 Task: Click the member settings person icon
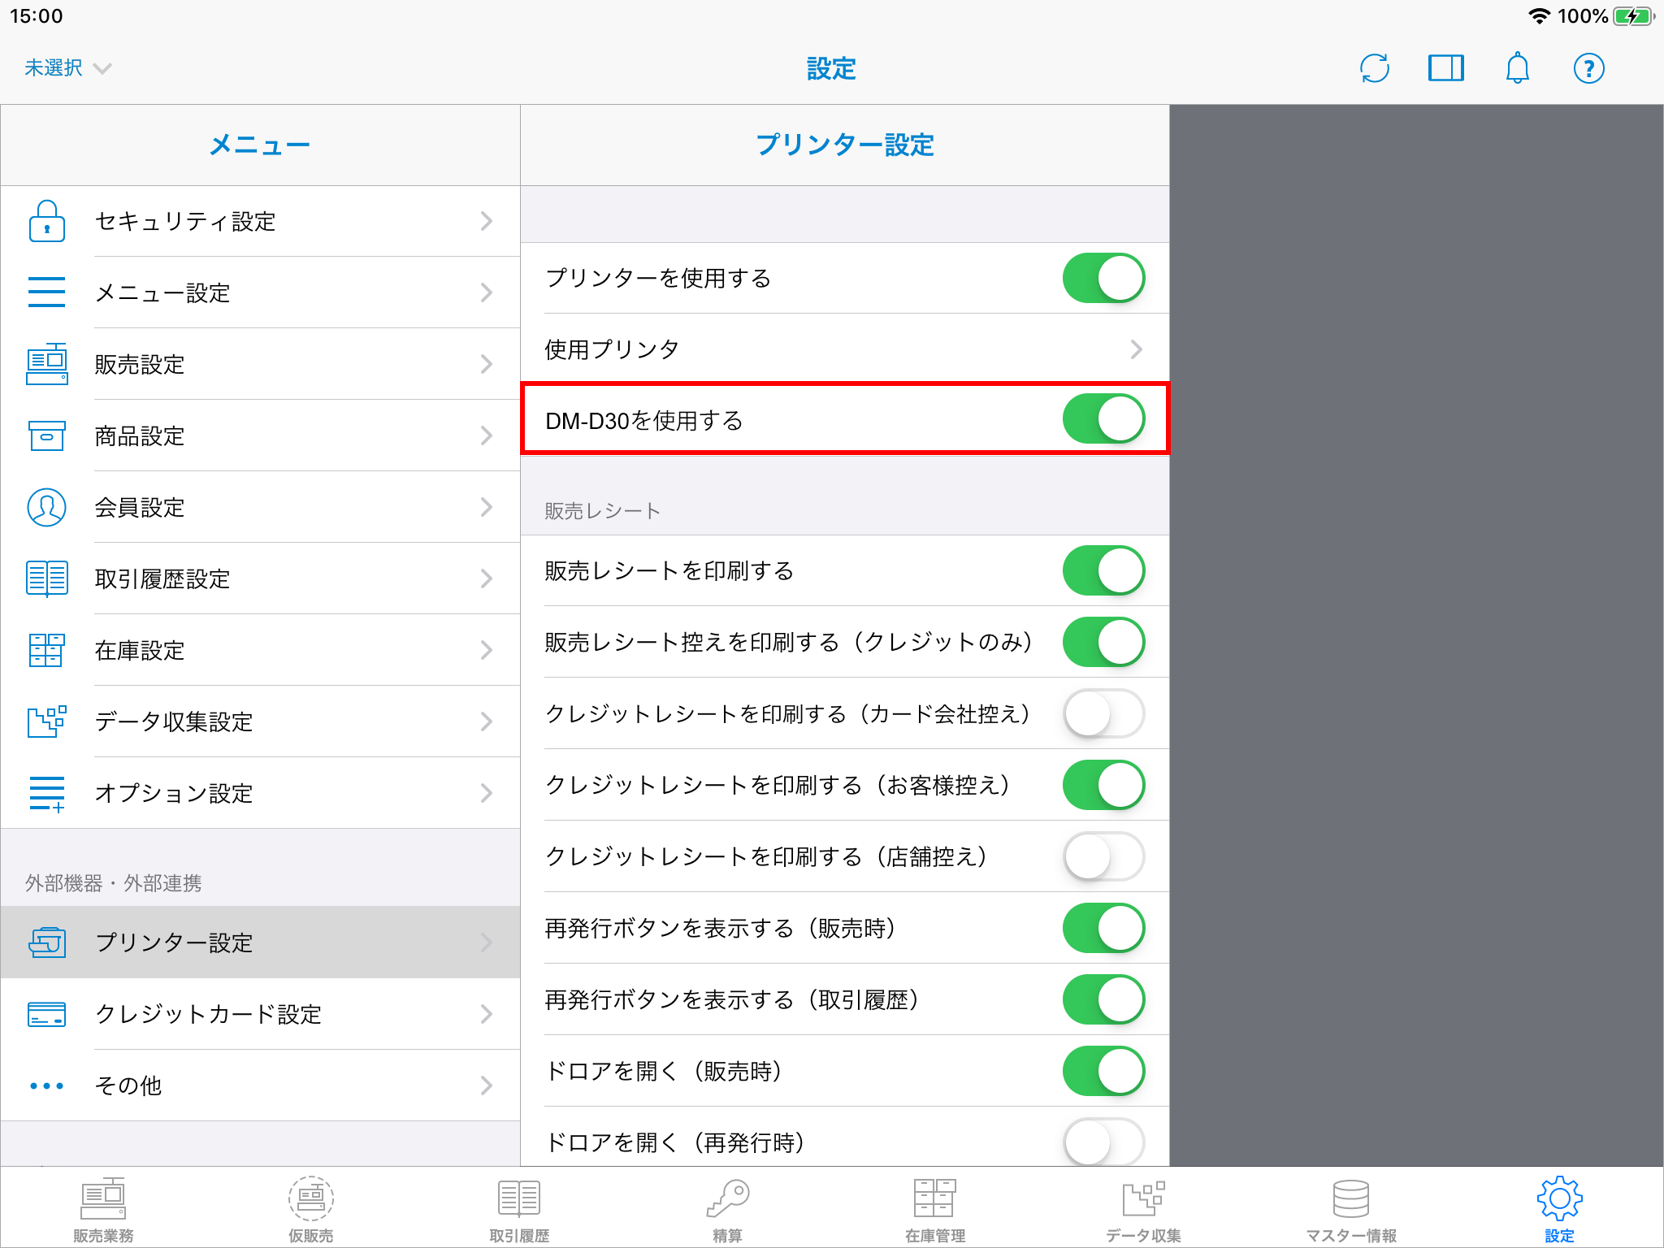tap(47, 507)
